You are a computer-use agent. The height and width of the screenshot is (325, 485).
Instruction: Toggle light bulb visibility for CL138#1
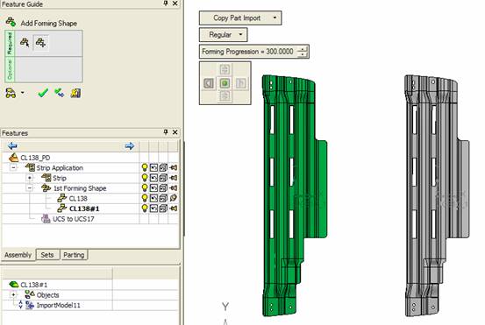click(145, 208)
